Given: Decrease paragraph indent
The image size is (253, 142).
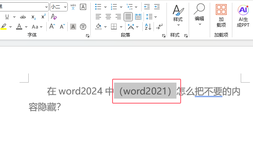Looking at the screenshot, I should (x=147, y=7).
